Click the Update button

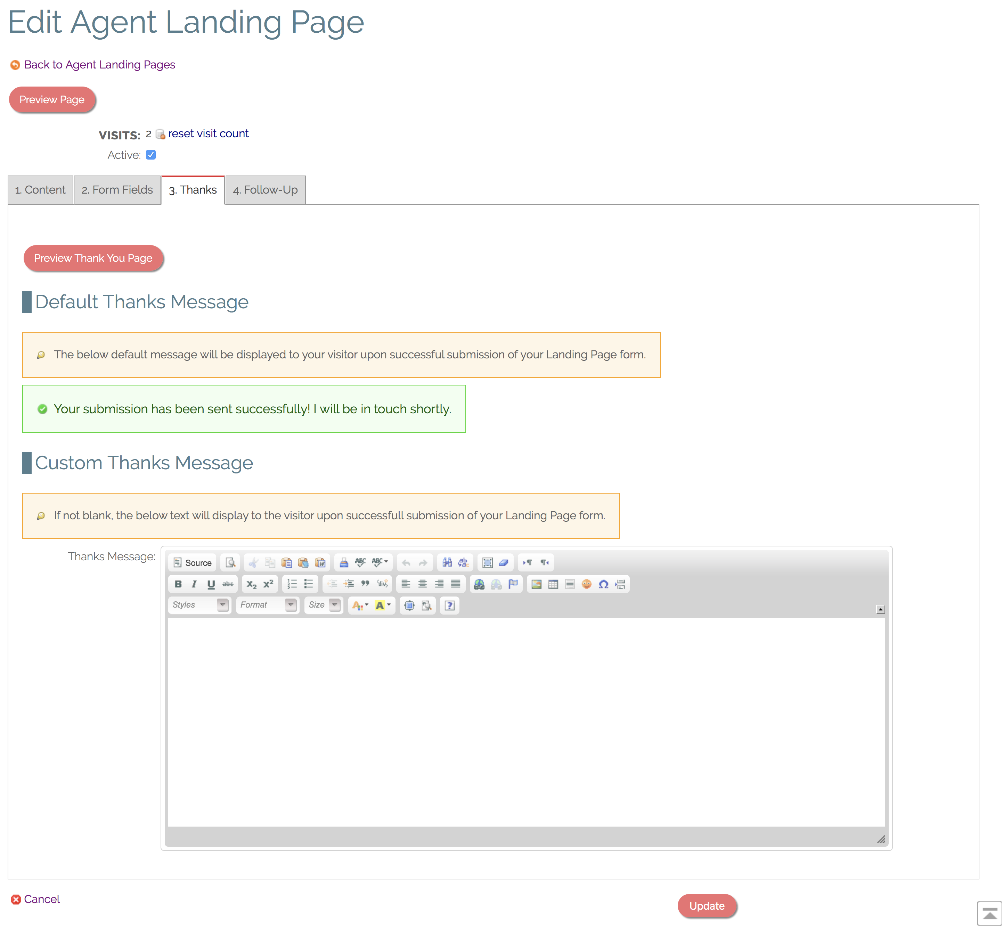[707, 905]
